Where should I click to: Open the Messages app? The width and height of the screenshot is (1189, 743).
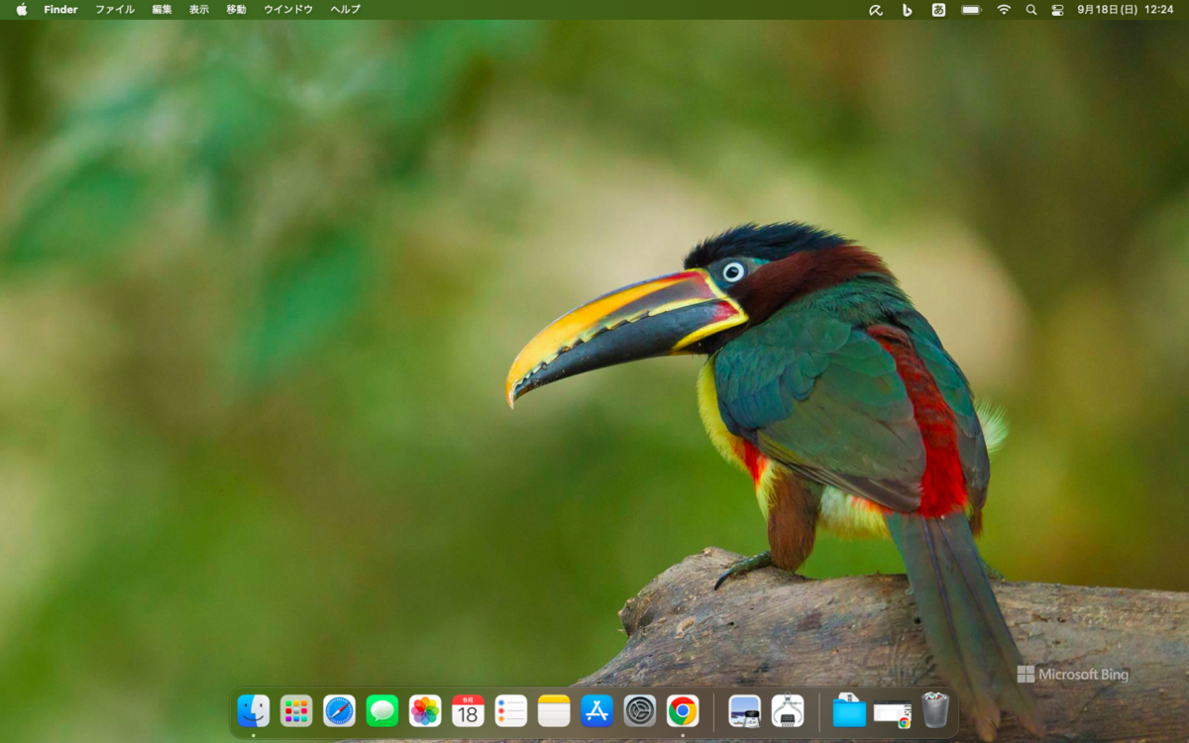(381, 710)
